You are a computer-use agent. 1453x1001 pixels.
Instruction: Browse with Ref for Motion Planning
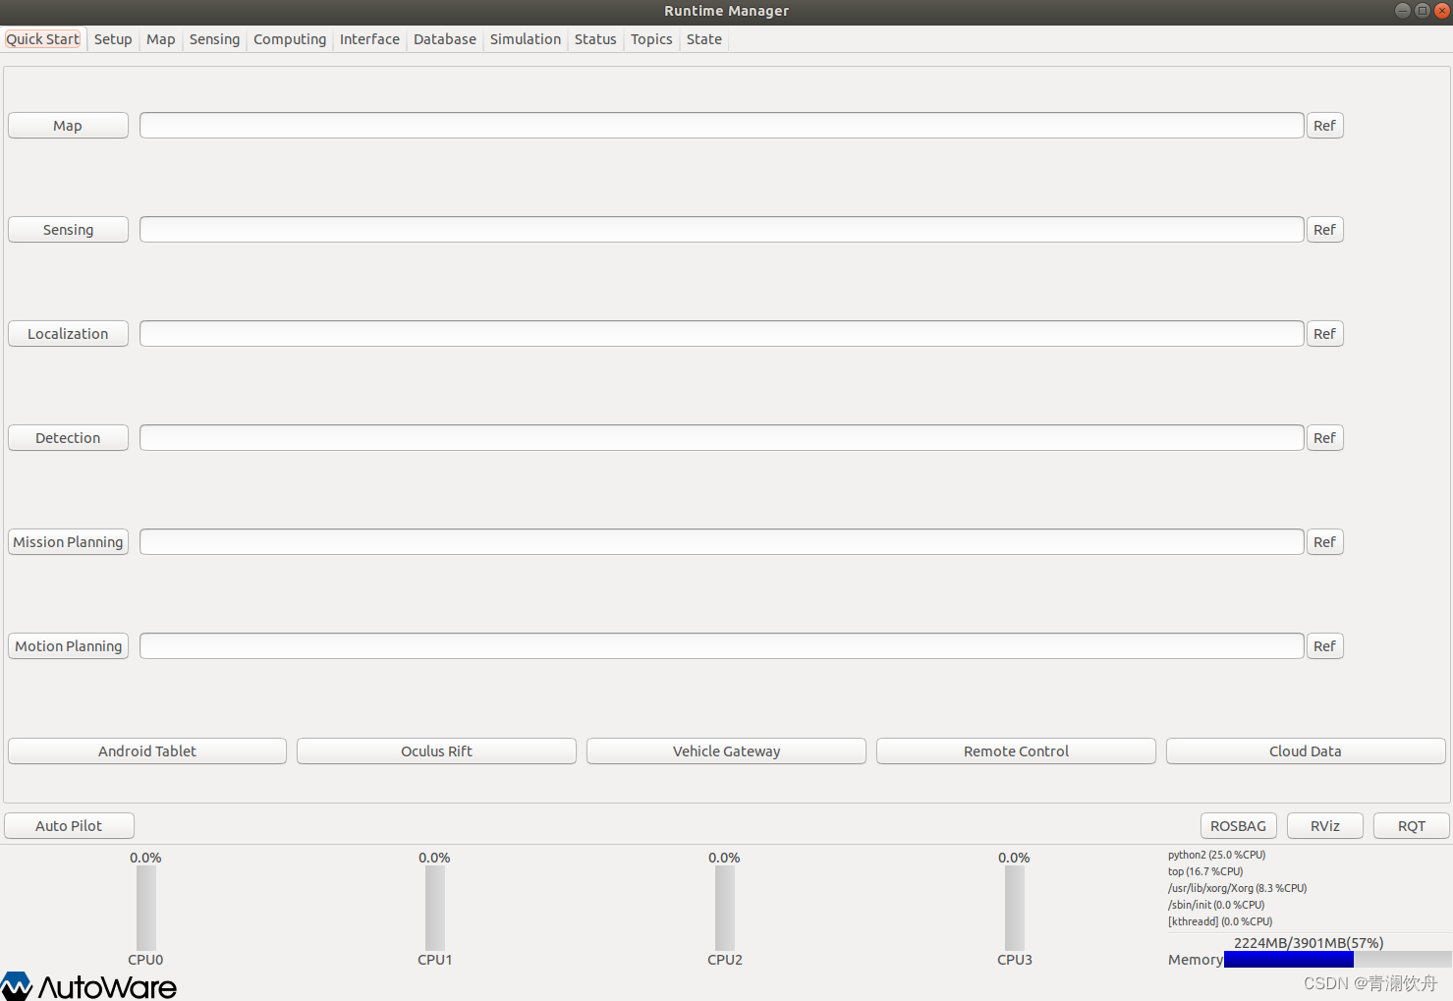pyautogui.click(x=1324, y=646)
